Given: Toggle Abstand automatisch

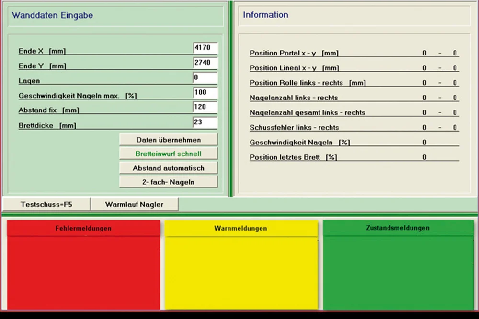Looking at the screenshot, I should (168, 168).
